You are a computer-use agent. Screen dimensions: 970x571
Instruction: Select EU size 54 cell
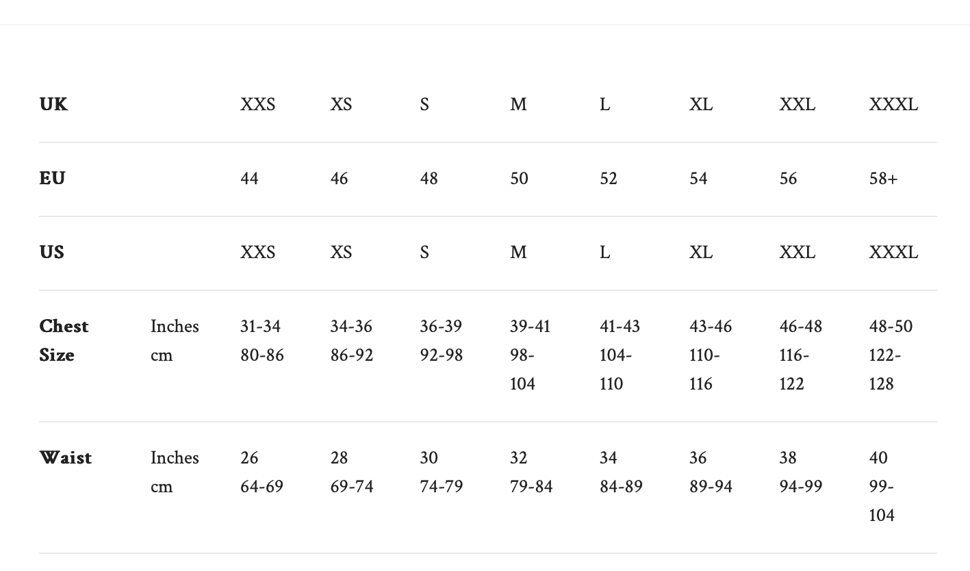click(698, 179)
